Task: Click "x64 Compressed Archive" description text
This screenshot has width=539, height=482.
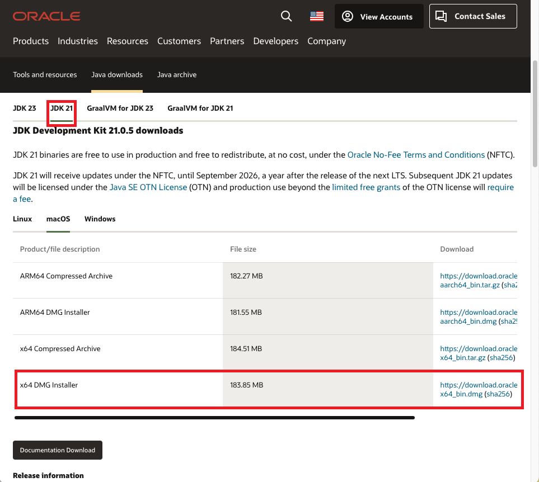Action: tap(60, 349)
